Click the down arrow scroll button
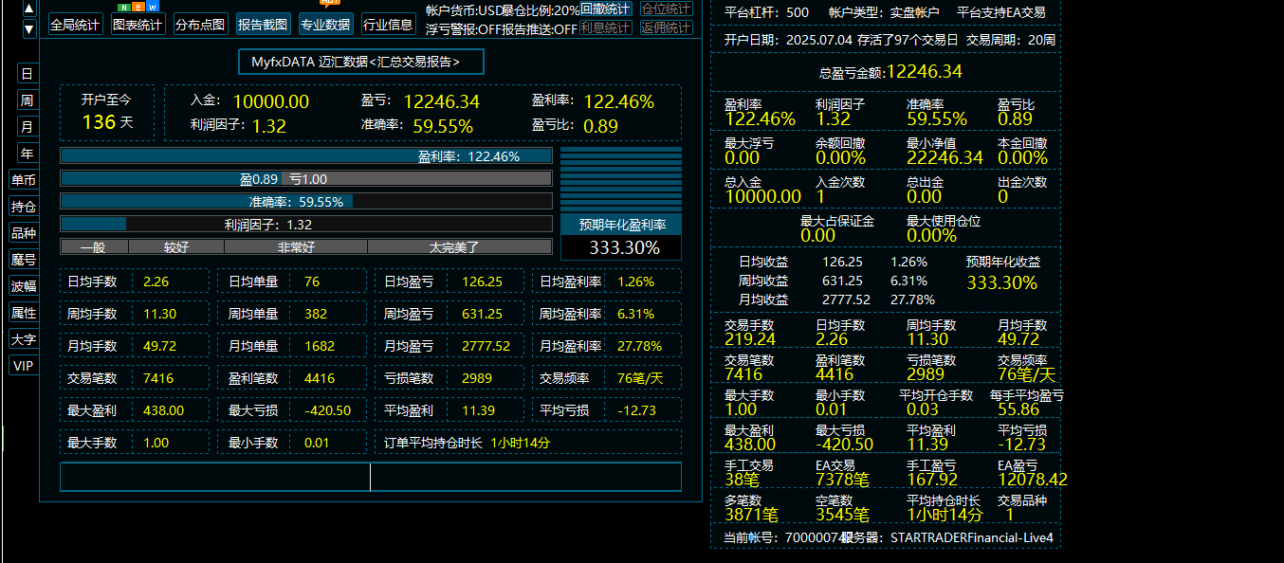This screenshot has width=1284, height=563. click(29, 28)
